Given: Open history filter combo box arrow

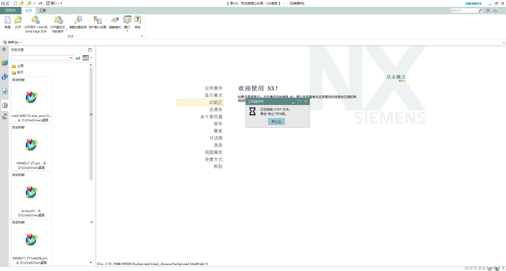Looking at the screenshot, I should [71, 58].
